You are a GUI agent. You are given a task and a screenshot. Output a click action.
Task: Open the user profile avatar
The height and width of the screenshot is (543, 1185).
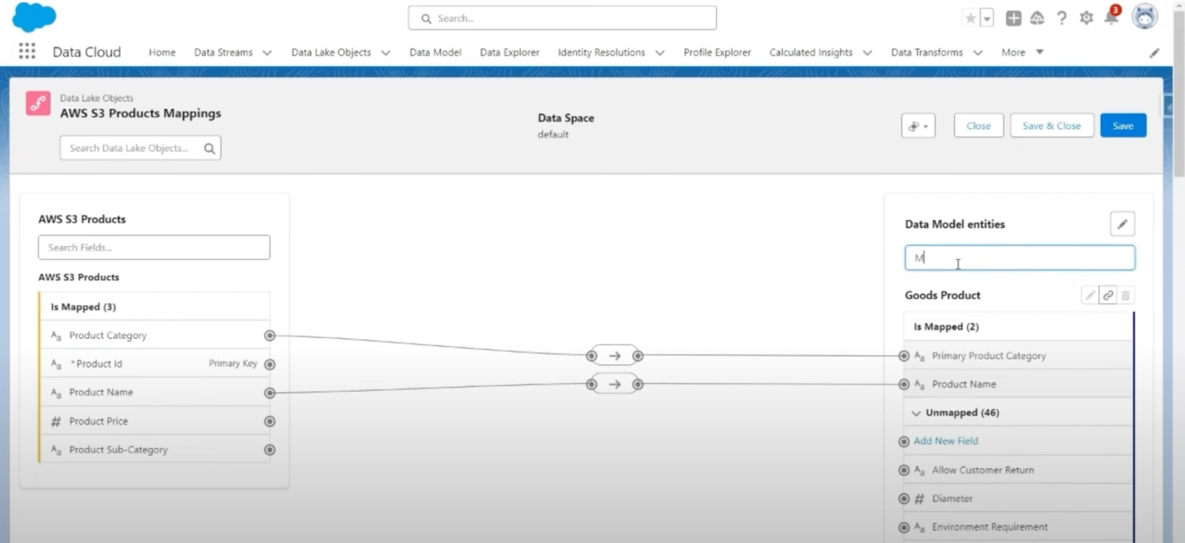pyautogui.click(x=1144, y=16)
